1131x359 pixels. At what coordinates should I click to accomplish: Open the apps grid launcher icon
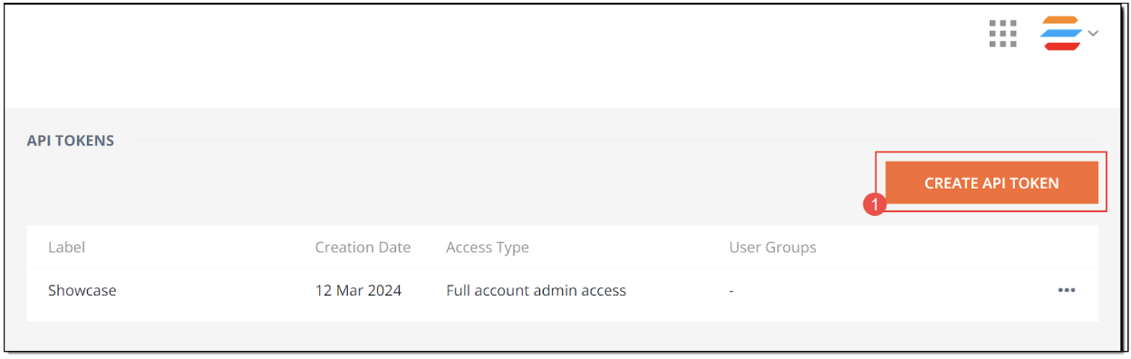click(x=1002, y=34)
